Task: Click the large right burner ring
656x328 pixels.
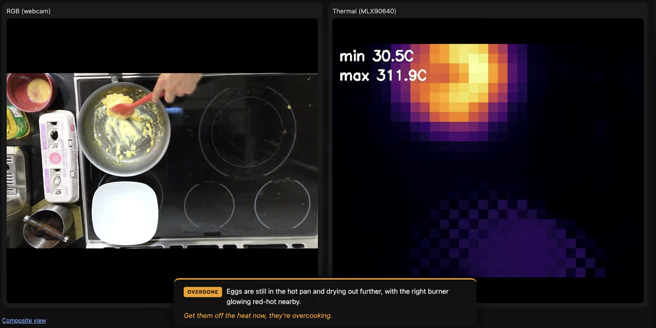Action: pyautogui.click(x=247, y=132)
